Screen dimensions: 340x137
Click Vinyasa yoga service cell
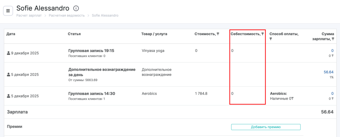tap(153, 51)
